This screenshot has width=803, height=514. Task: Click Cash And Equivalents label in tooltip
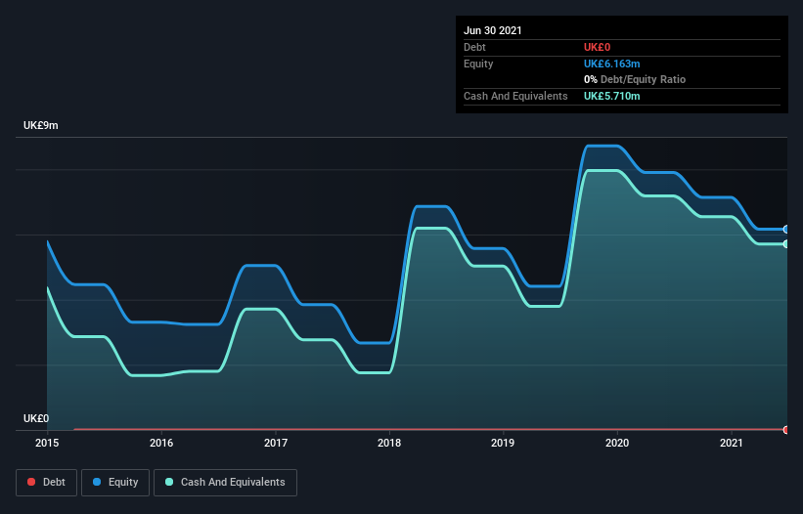pos(515,96)
